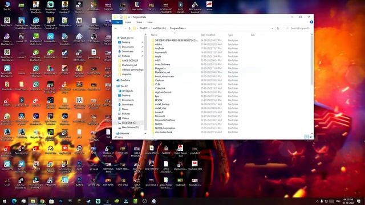Click 'This PC' in the address breadcrumb

click(143, 28)
